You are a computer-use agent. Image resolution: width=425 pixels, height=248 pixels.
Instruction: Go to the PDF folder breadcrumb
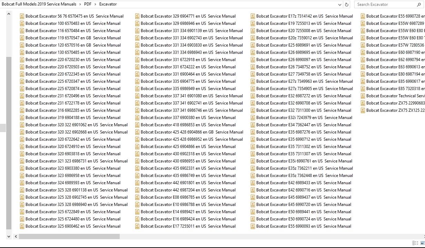(x=88, y=4)
